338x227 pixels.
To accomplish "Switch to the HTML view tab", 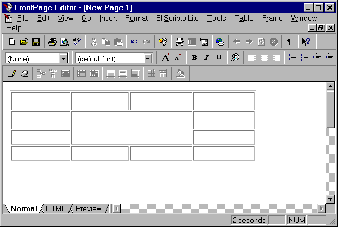I will 55,208.
